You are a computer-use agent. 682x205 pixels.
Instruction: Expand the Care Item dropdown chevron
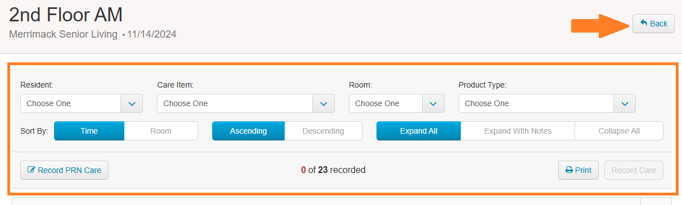pos(324,103)
